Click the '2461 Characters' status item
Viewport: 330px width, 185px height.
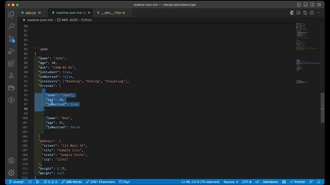101,182
